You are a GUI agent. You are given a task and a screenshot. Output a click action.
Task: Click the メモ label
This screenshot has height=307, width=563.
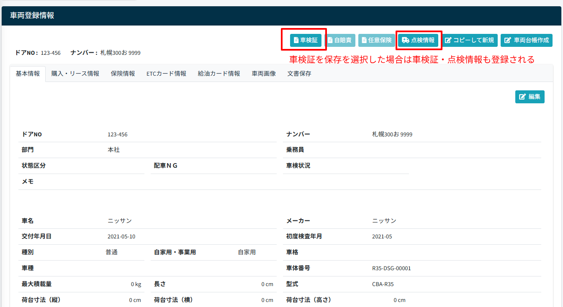(28, 182)
